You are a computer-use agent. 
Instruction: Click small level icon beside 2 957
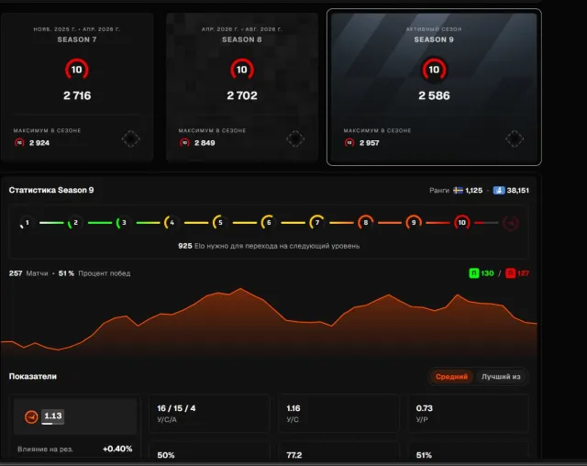tap(349, 142)
